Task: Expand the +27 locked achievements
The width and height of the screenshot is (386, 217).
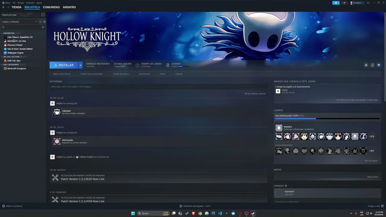Action: coord(372,151)
